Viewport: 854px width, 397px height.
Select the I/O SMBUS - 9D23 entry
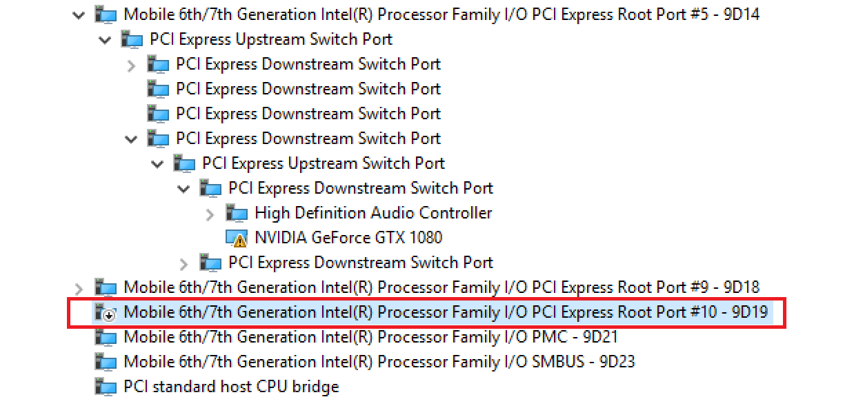pos(379,362)
